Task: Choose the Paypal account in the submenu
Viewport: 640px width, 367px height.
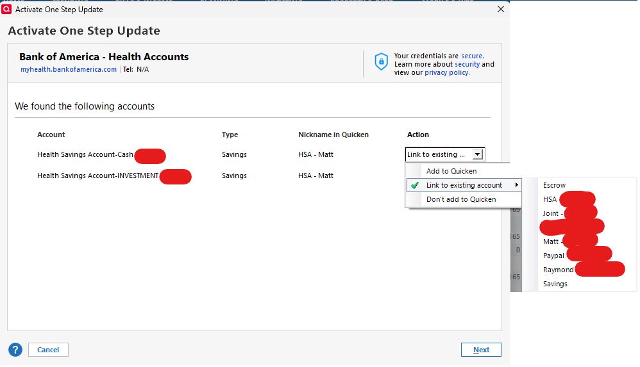Action: tap(553, 256)
